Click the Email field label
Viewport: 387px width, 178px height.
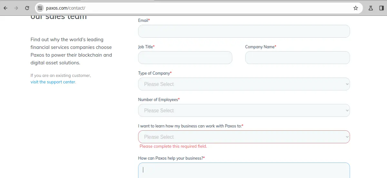pos(144,20)
